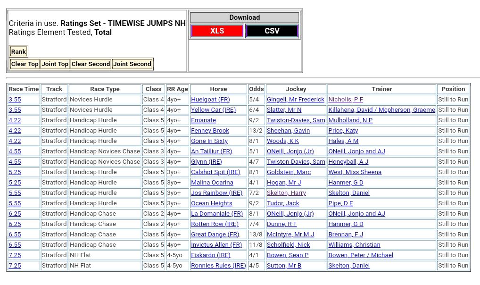Open the 4.55 race time for Glynn (IRE)
The image size is (480, 285).
(15, 162)
